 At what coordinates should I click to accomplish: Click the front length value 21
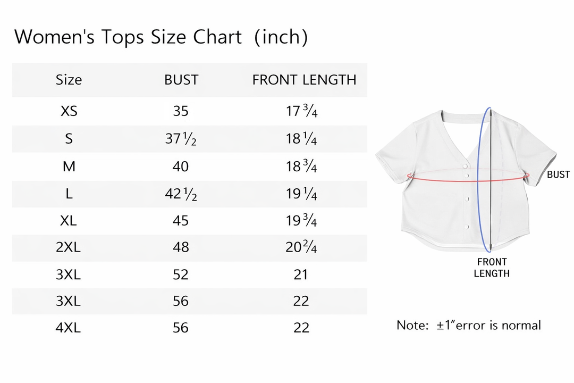[301, 274]
